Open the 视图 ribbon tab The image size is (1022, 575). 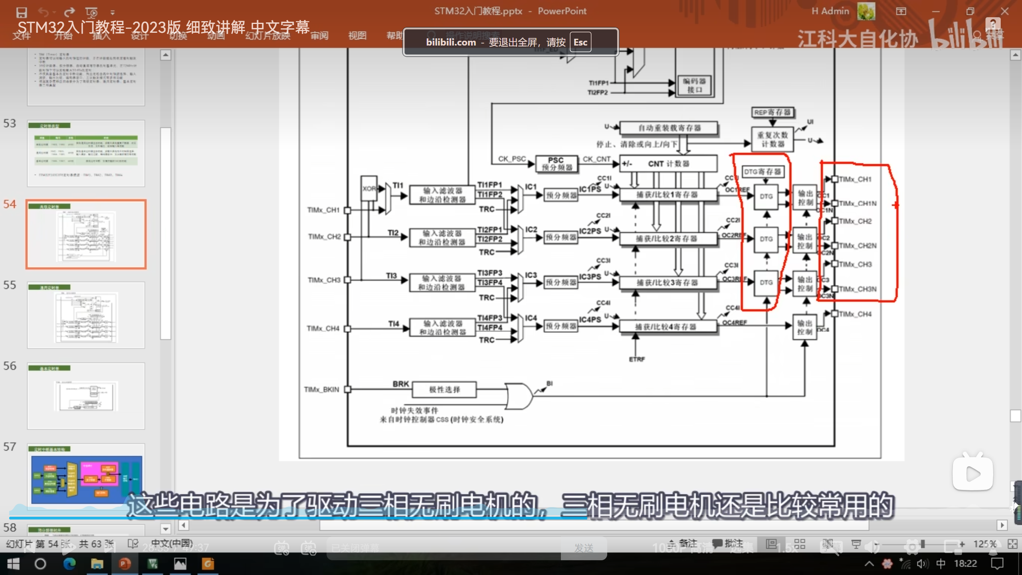pyautogui.click(x=357, y=36)
